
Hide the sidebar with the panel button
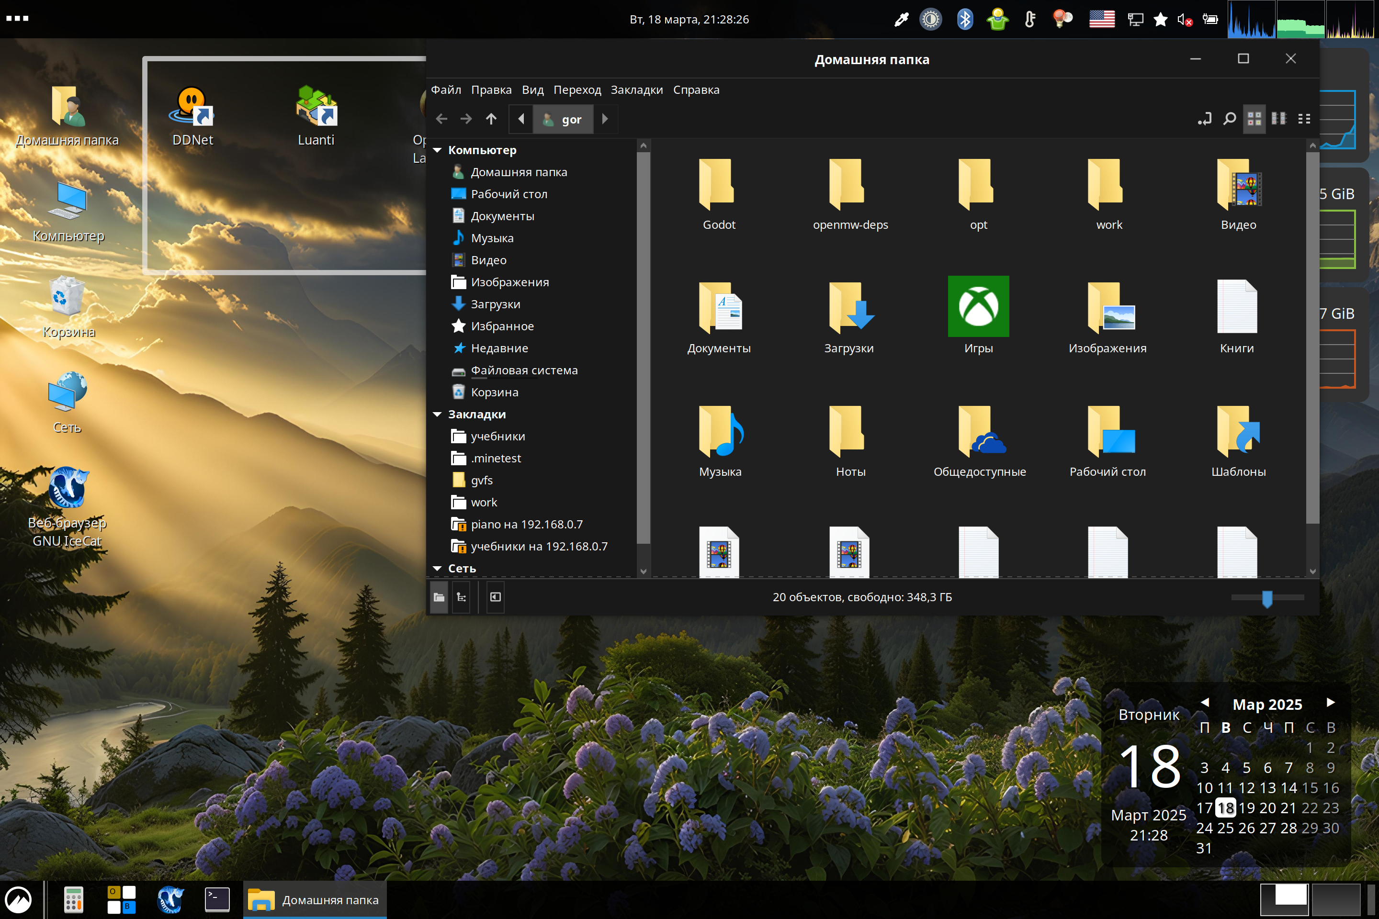pos(496,597)
